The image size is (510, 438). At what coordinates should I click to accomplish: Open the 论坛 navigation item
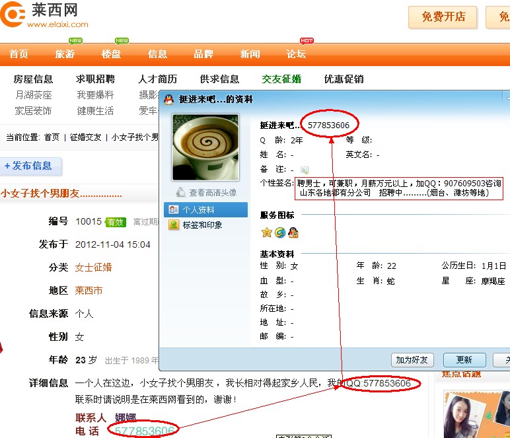(x=296, y=54)
